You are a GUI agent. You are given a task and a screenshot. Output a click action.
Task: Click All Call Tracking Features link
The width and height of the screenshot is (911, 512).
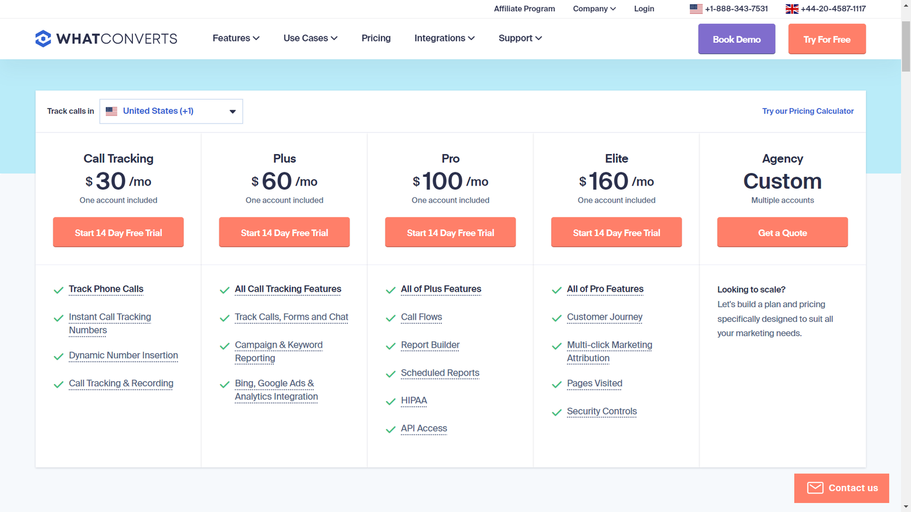[x=288, y=289]
